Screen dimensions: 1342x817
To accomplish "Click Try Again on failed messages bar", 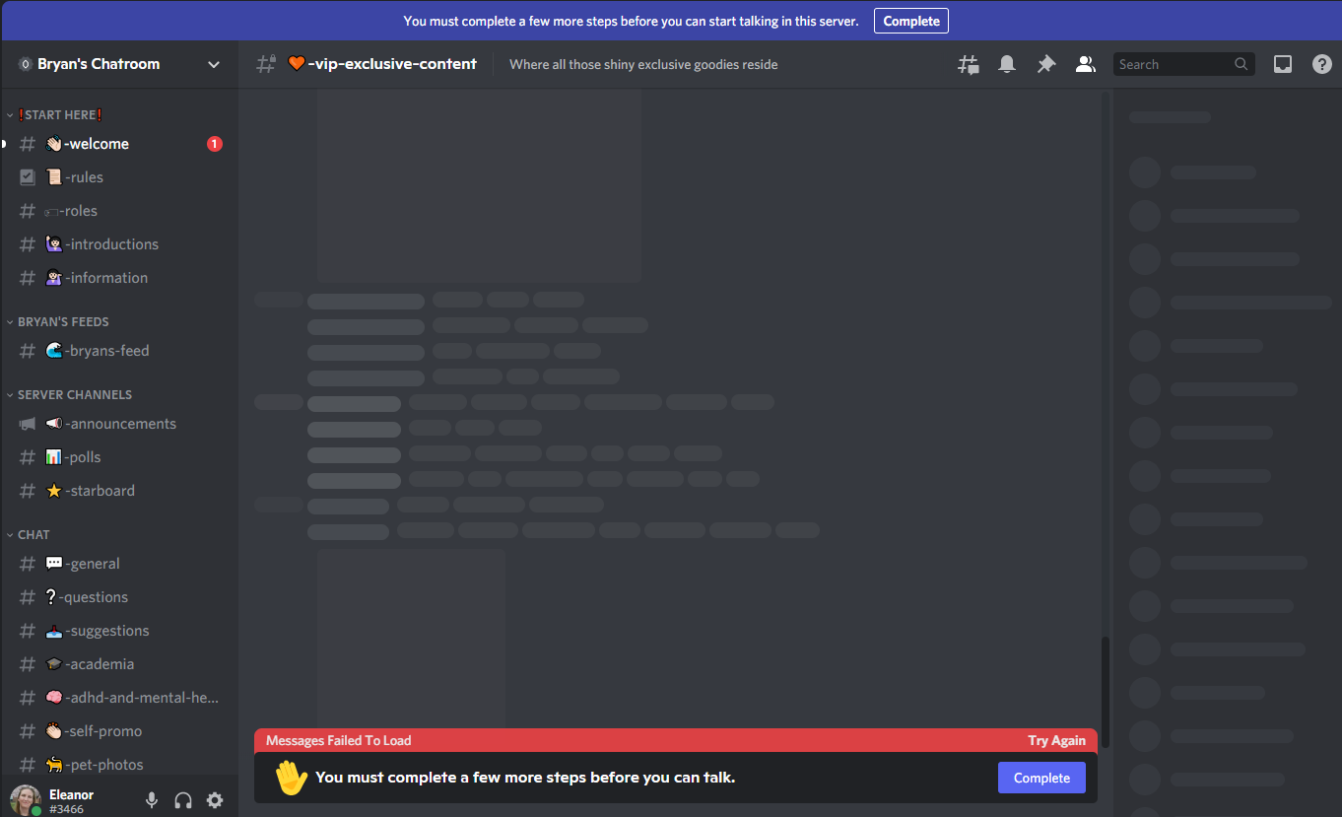I will 1056,740.
